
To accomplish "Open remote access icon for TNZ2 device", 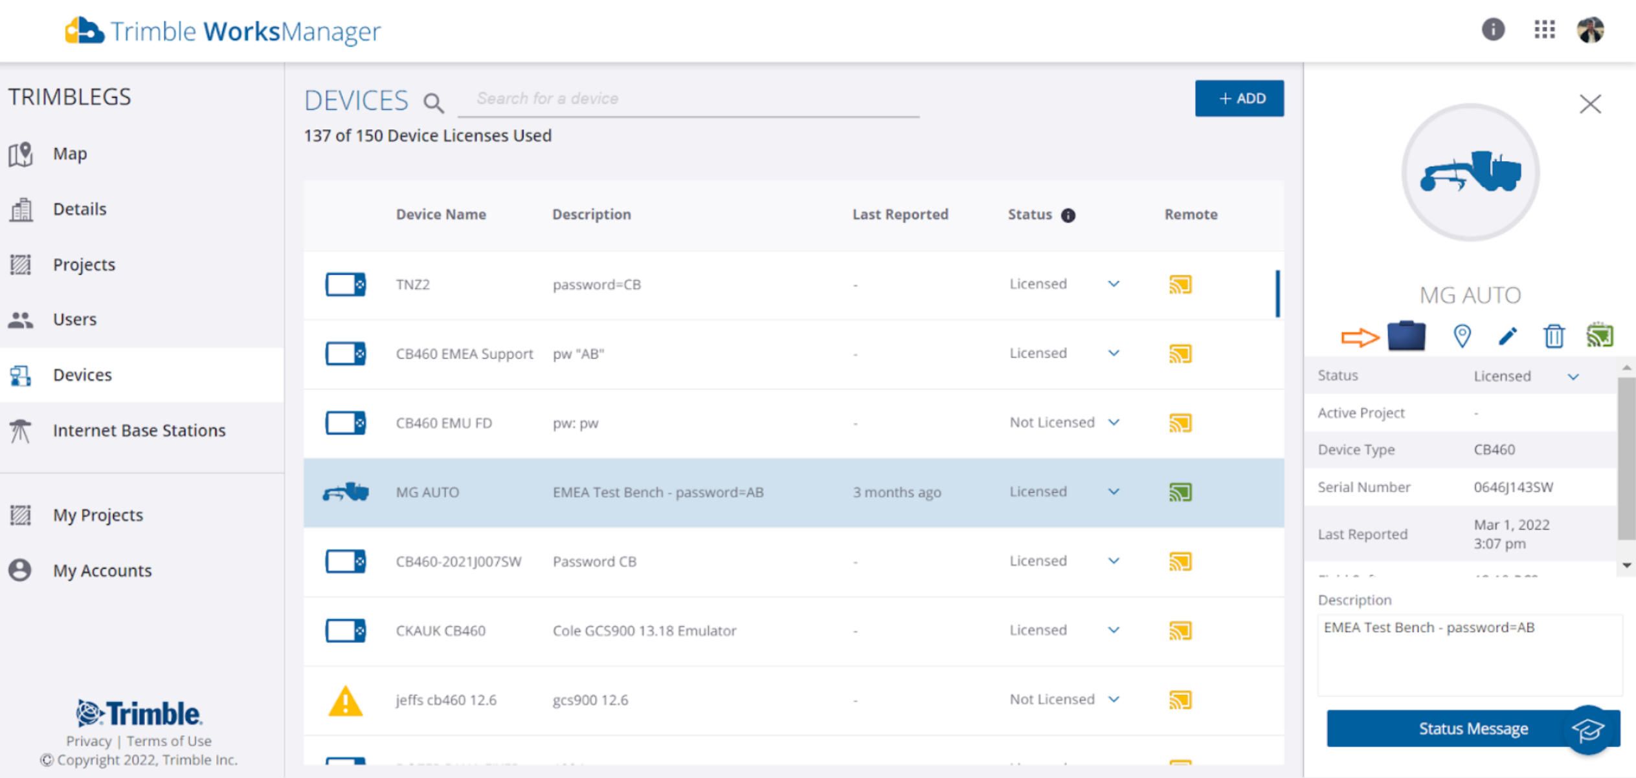I will point(1180,285).
